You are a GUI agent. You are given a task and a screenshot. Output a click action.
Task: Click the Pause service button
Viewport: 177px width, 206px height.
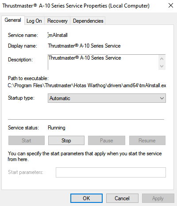pyautogui.click(x=107, y=141)
